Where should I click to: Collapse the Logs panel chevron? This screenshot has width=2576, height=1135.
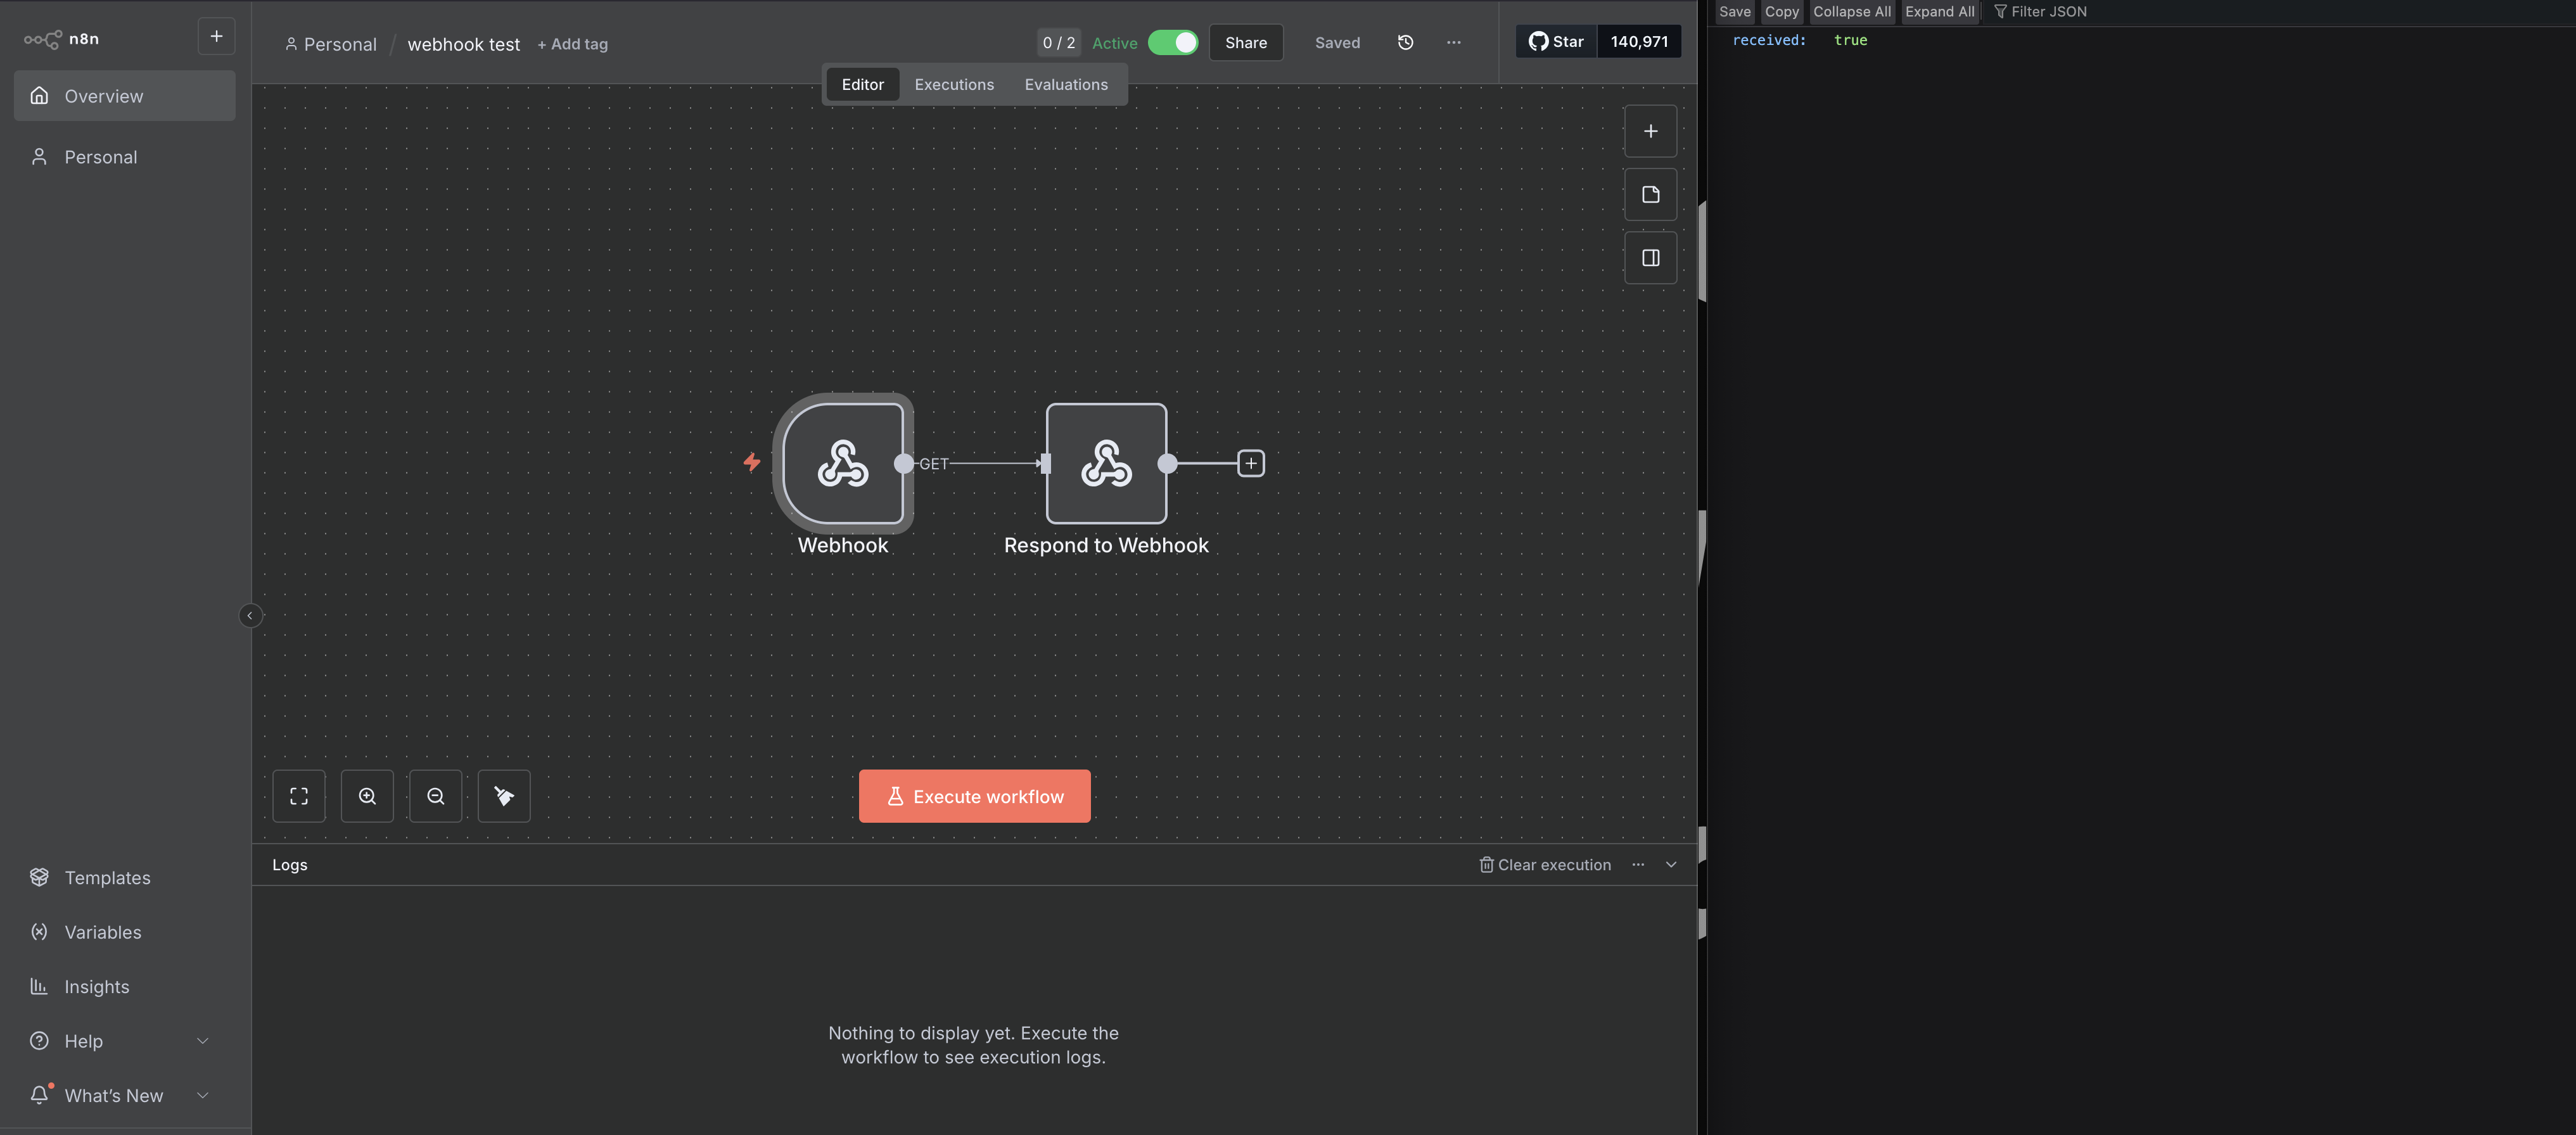pyautogui.click(x=1670, y=864)
